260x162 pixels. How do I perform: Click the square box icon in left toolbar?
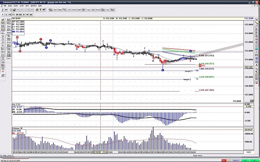click(3, 58)
